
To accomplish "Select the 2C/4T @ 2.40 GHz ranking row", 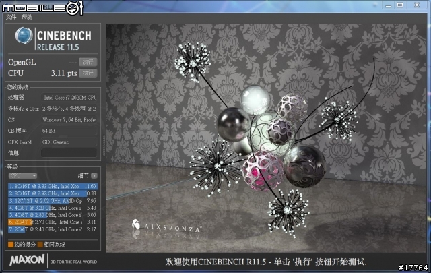I will click(x=53, y=229).
